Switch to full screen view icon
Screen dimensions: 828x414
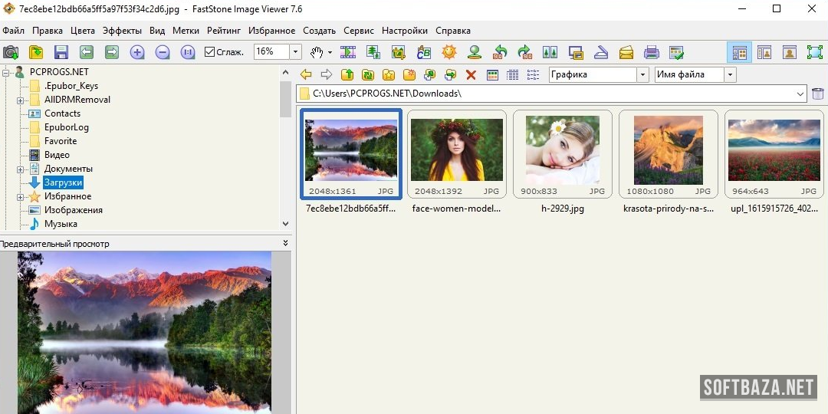(x=814, y=52)
